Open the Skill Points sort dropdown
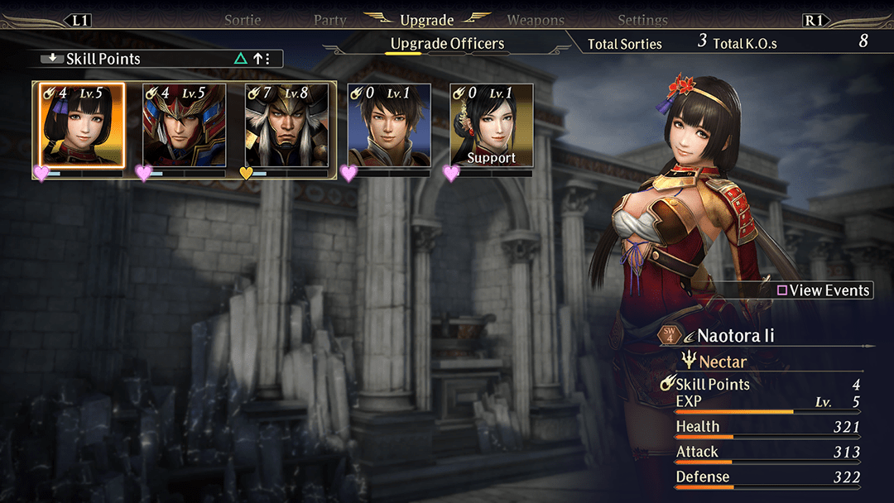This screenshot has width=894, height=503. point(158,58)
